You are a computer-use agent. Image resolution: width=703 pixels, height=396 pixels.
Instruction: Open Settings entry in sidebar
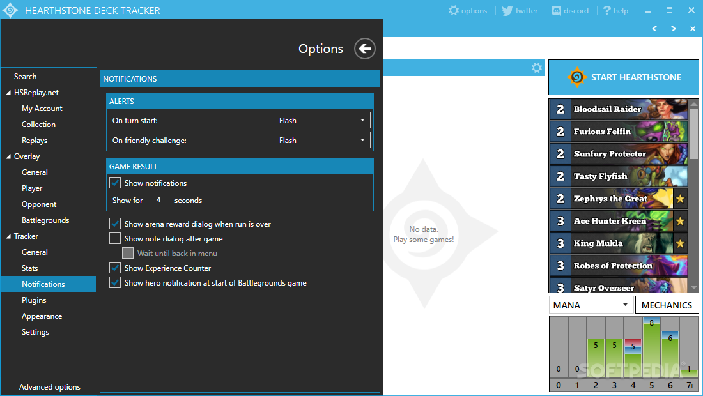[x=35, y=332]
